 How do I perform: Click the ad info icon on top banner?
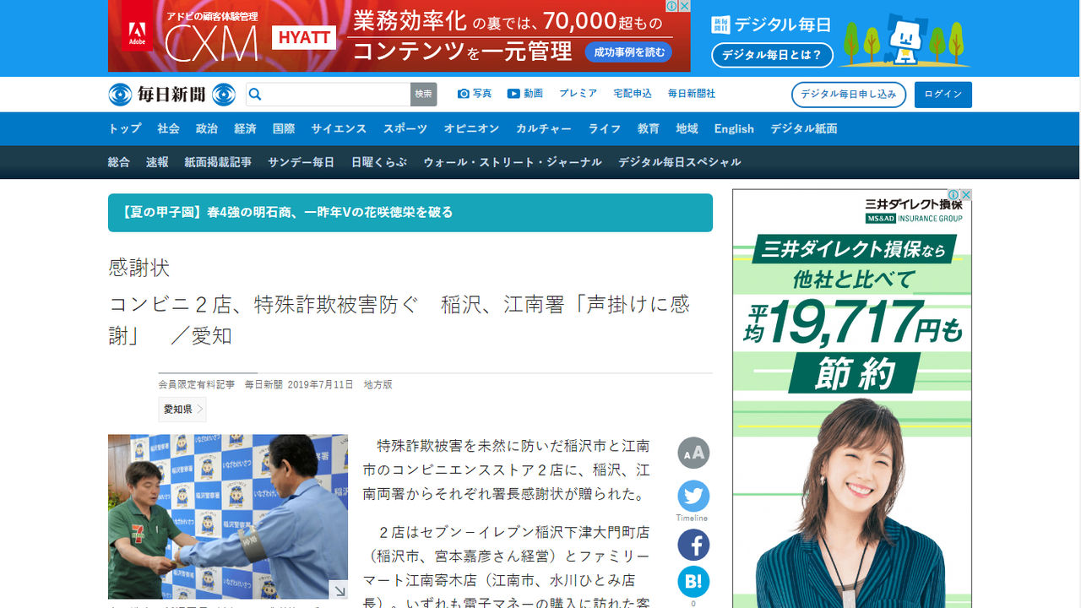[672, 6]
